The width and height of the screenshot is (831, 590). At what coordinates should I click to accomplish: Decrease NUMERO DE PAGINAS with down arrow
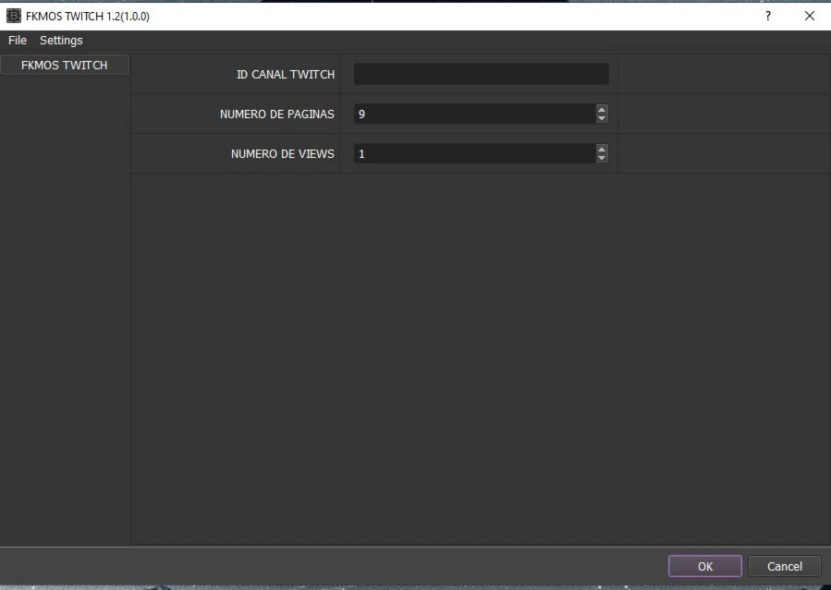(602, 118)
